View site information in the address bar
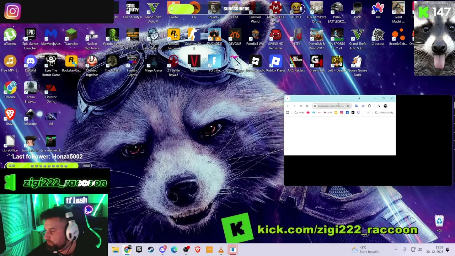 (315, 106)
